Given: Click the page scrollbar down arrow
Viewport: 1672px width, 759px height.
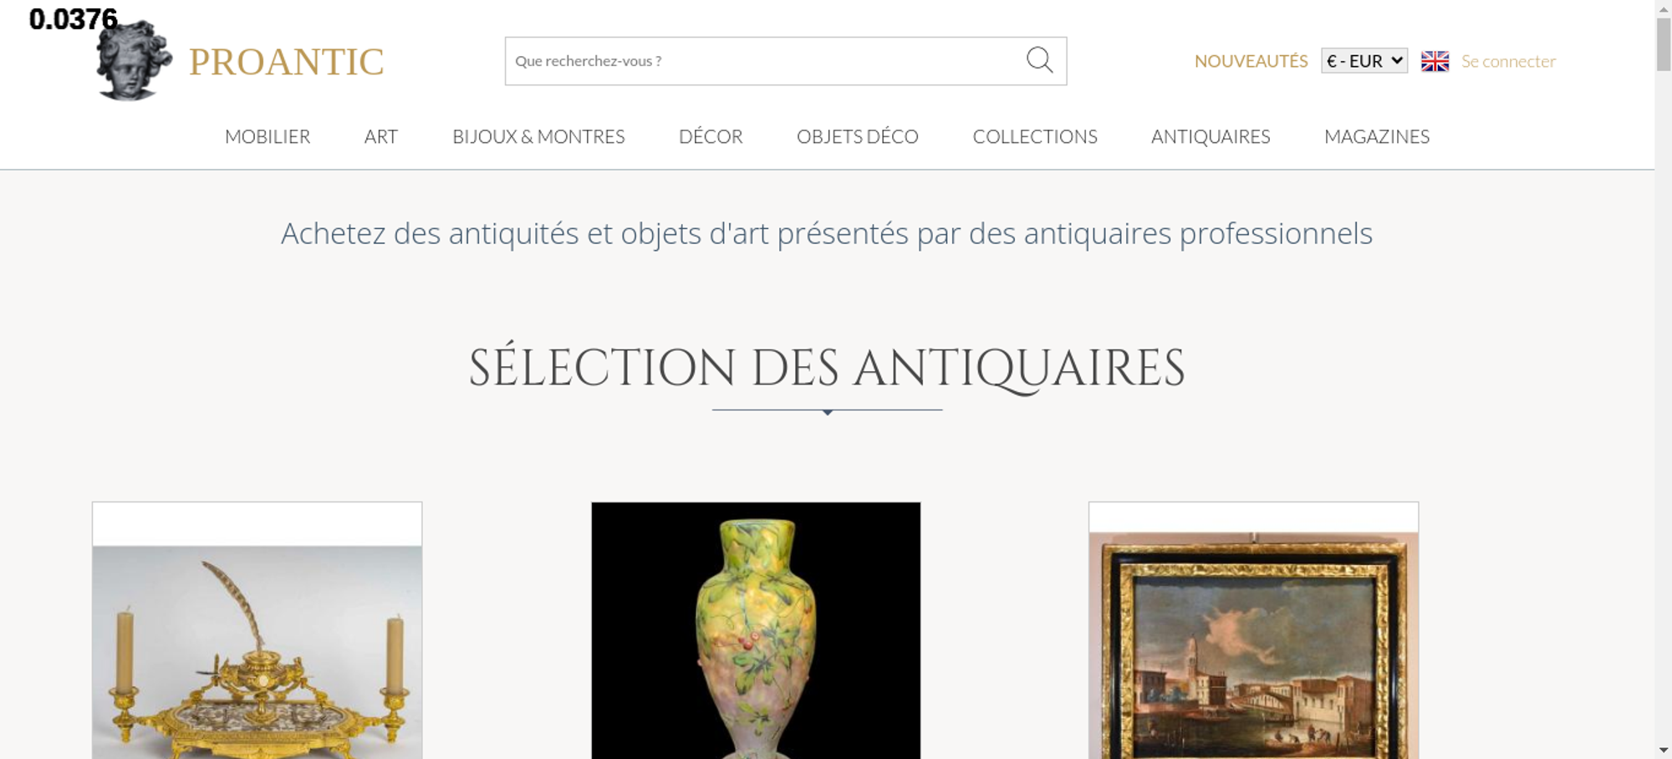Looking at the screenshot, I should tap(1664, 750).
